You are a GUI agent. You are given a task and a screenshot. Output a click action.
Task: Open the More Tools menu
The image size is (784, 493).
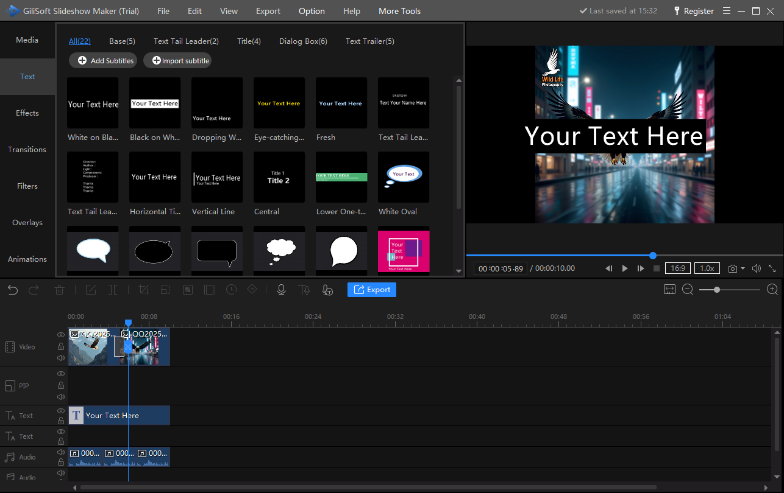click(399, 11)
